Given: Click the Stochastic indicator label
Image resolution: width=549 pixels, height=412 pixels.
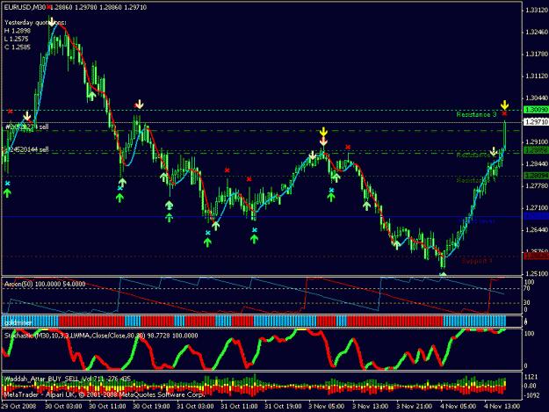Looking at the screenshot, I should [x=101, y=336].
